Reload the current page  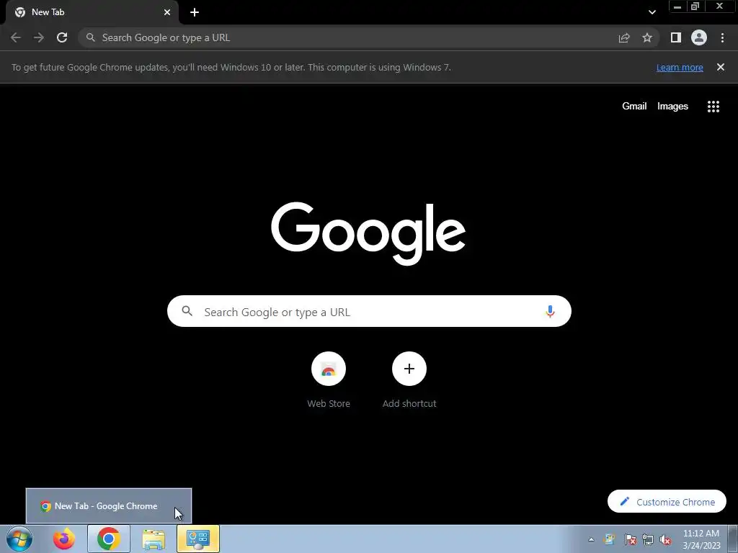pos(62,37)
